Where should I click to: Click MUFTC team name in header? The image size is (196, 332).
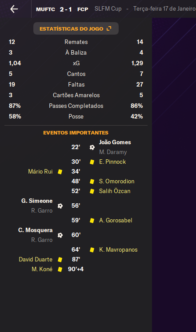(45, 9)
